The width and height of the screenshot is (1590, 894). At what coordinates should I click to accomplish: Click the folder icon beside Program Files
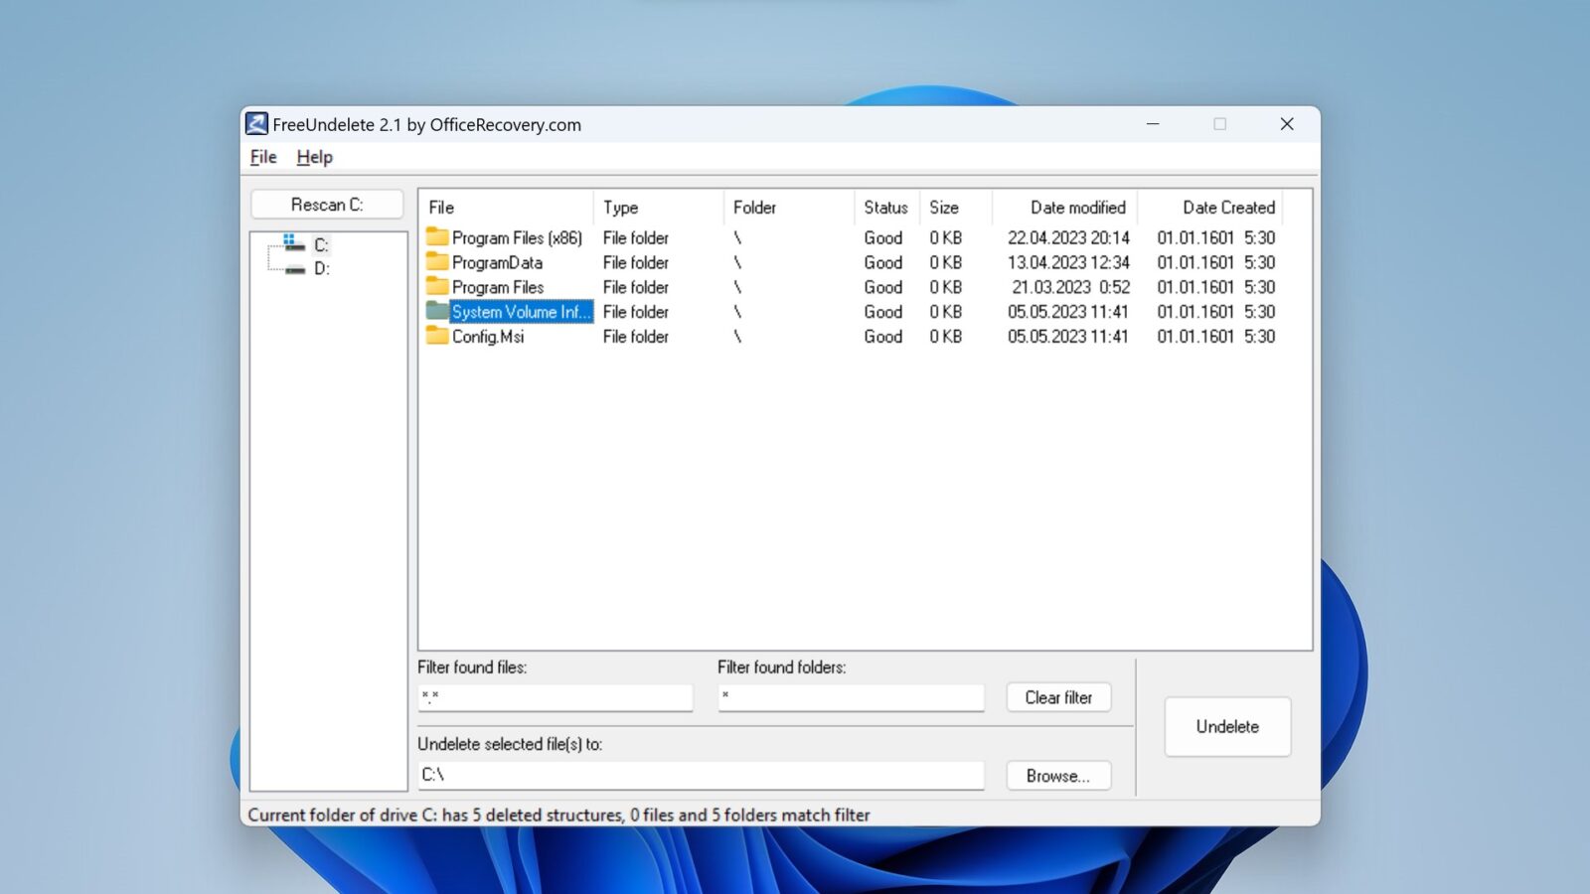(x=436, y=287)
